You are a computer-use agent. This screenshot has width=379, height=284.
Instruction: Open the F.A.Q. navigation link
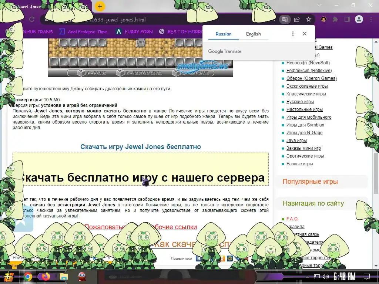[x=292, y=219]
